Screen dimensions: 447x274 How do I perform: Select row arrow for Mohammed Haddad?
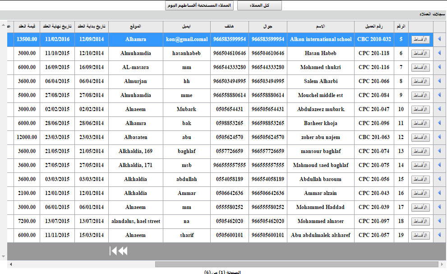[439, 207]
